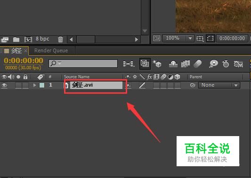
Task: Click Frame Blending film column header
Action: tap(156, 77)
